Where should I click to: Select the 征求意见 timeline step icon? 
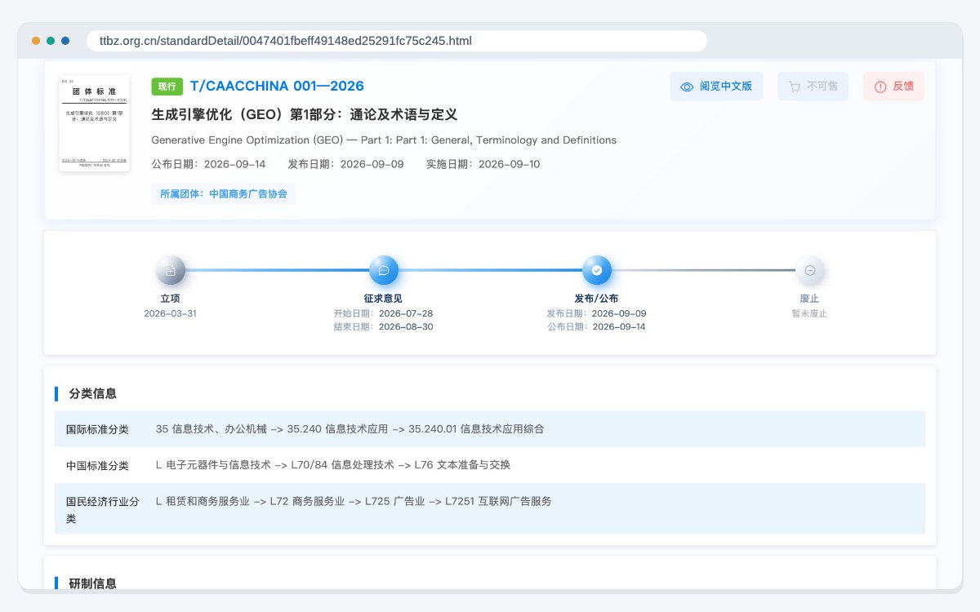[x=384, y=270]
